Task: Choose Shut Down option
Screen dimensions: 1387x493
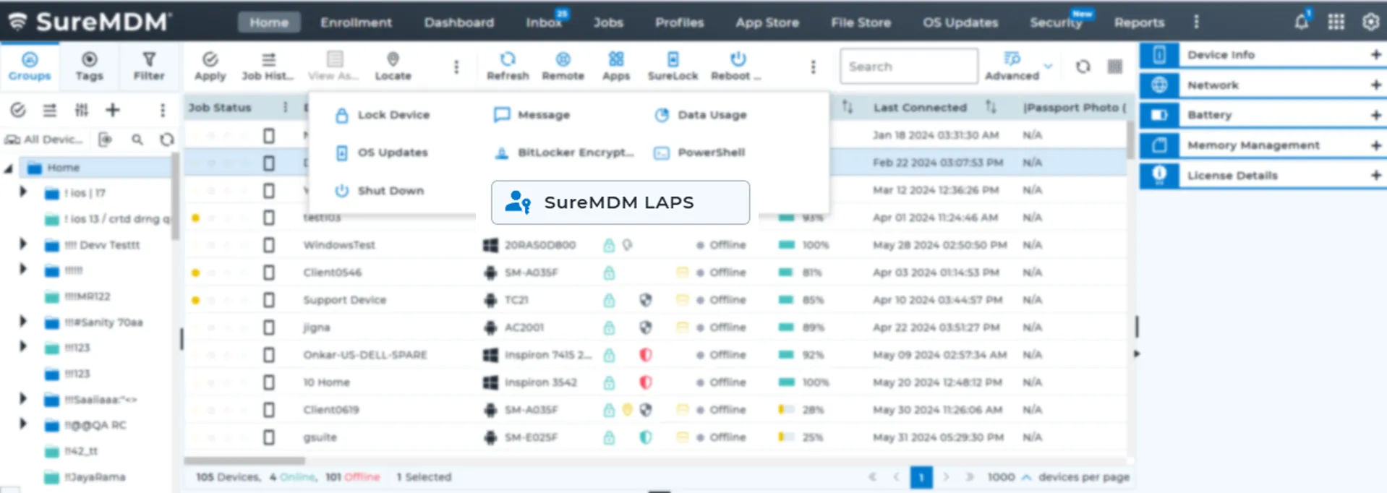Action: pyautogui.click(x=379, y=191)
